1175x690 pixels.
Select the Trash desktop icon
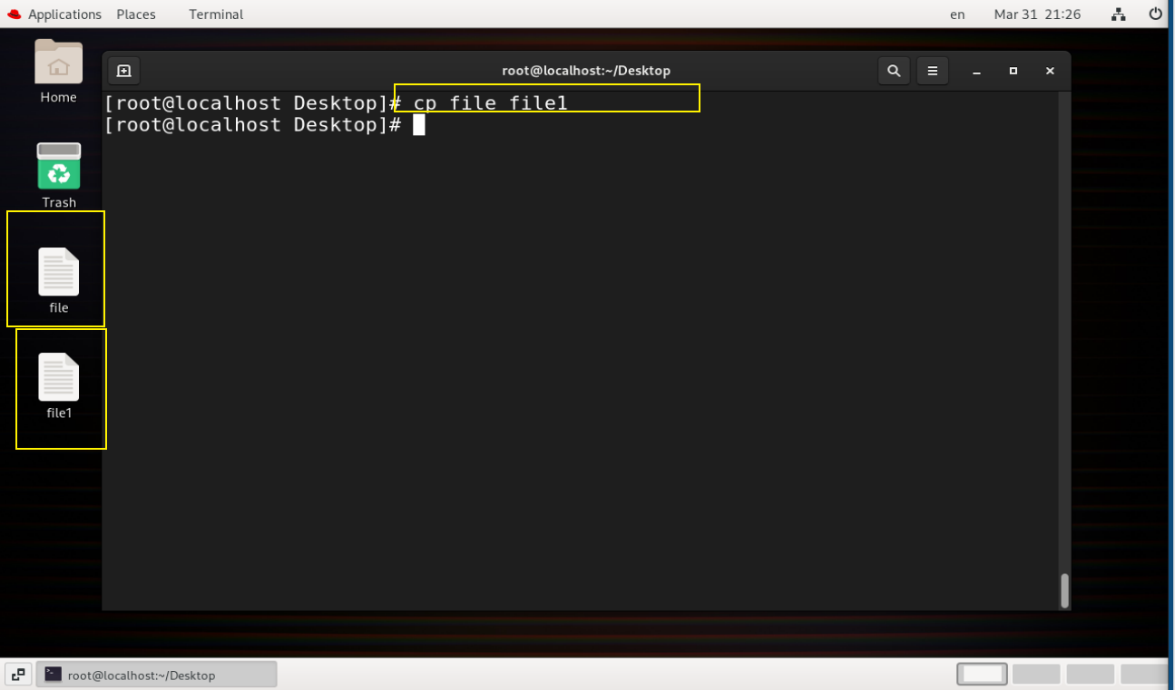click(x=58, y=176)
